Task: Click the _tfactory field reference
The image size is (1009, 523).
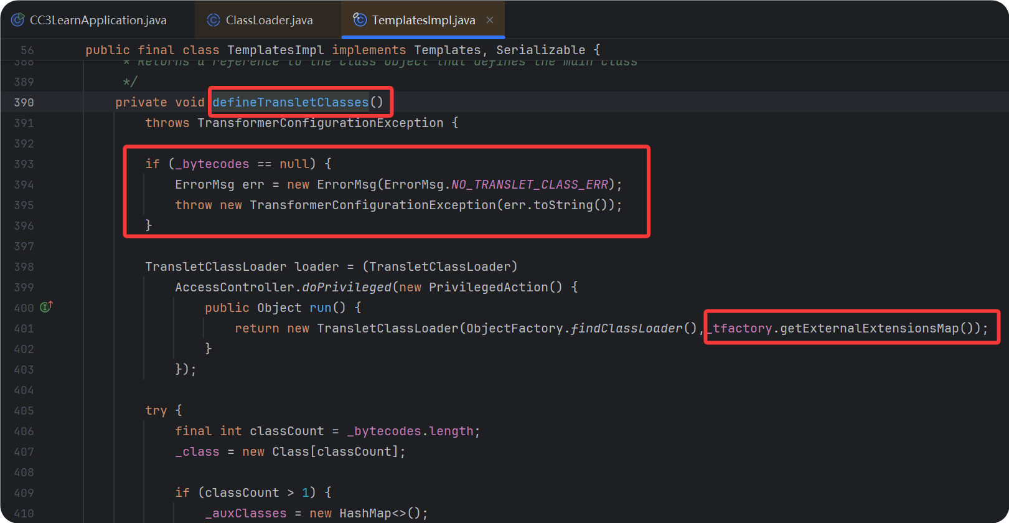Action: click(x=739, y=328)
